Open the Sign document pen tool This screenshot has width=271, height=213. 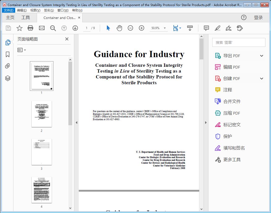click(x=228, y=28)
